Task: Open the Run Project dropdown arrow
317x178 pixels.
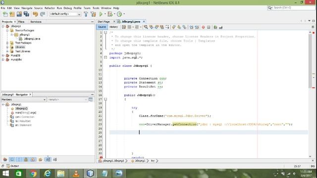Action: 105,14
